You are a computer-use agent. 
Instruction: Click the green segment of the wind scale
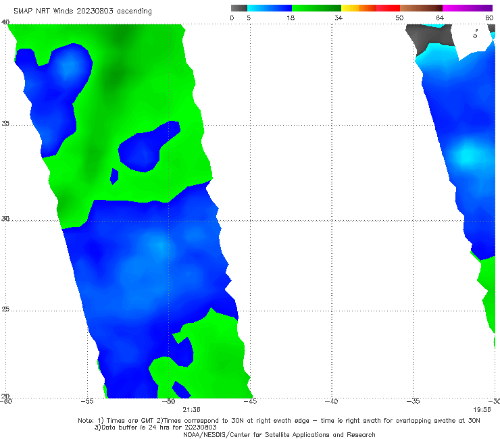coord(316,8)
